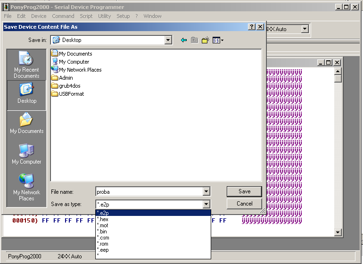Go to My Documents in places bar
Image resolution: width=363 pixels, height=264 pixels.
click(26, 123)
